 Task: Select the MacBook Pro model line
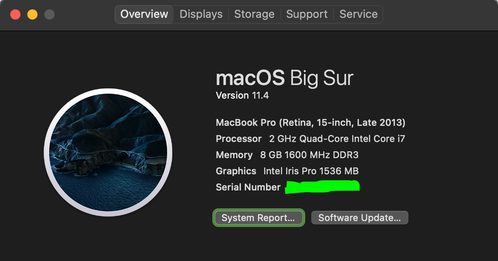311,122
